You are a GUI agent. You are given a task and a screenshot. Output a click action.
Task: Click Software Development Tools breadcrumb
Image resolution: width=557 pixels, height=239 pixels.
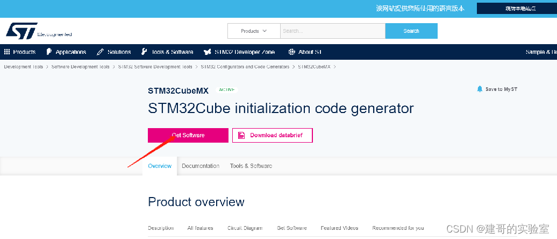[80, 67]
